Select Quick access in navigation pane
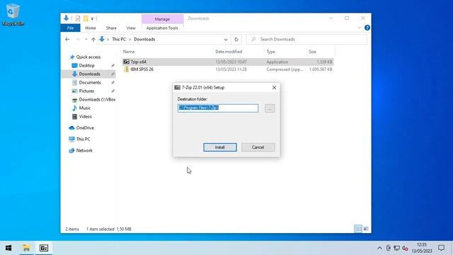 point(88,57)
